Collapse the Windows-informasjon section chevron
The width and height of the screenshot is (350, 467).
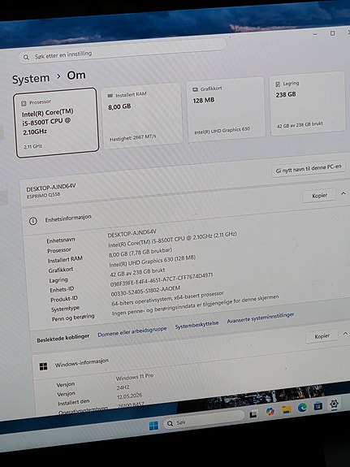[x=345, y=334]
